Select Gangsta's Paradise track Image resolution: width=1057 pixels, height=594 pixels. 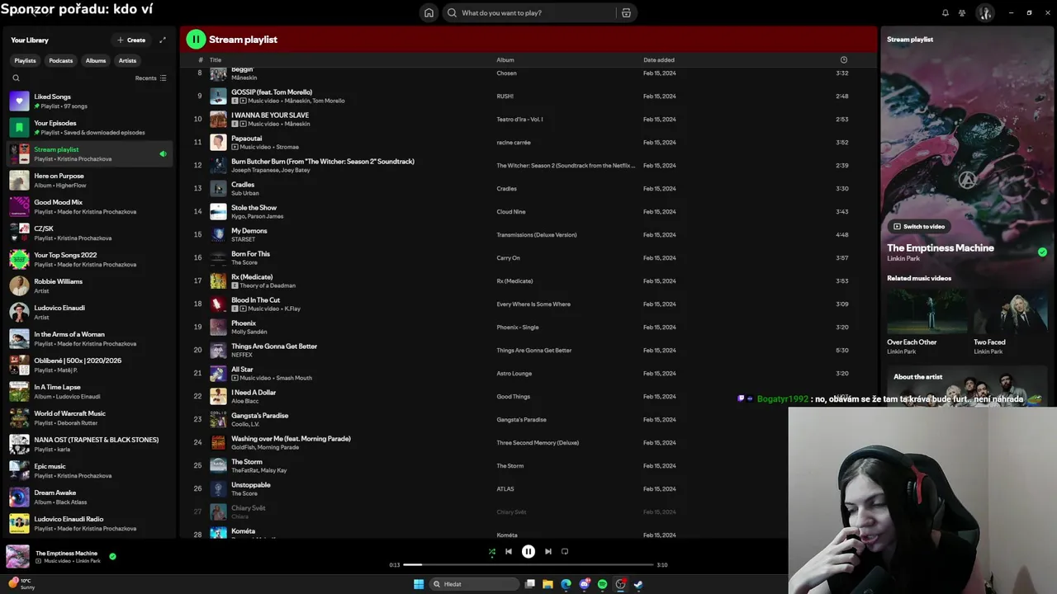tap(528, 419)
